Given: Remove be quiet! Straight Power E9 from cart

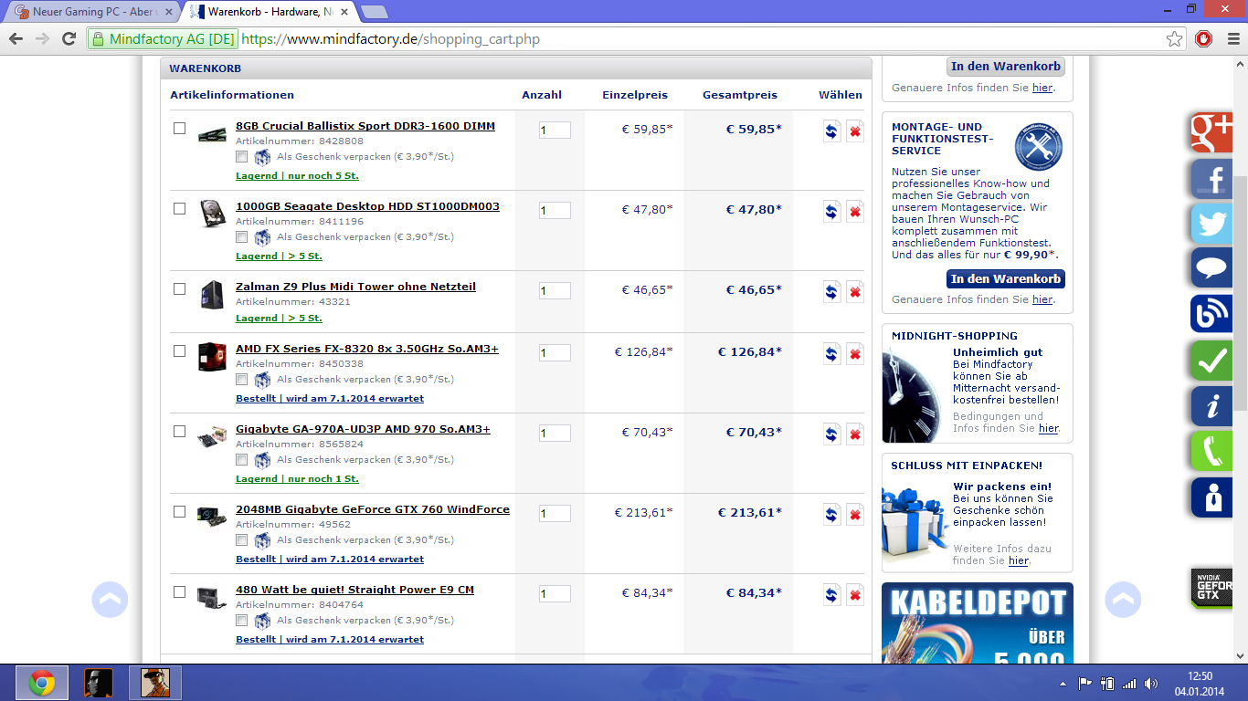Looking at the screenshot, I should tap(855, 594).
